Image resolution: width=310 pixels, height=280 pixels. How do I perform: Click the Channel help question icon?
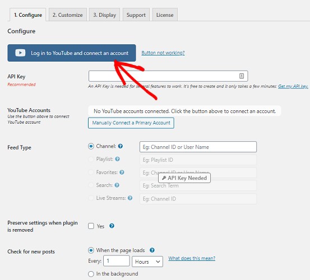pyautogui.click(x=121, y=146)
